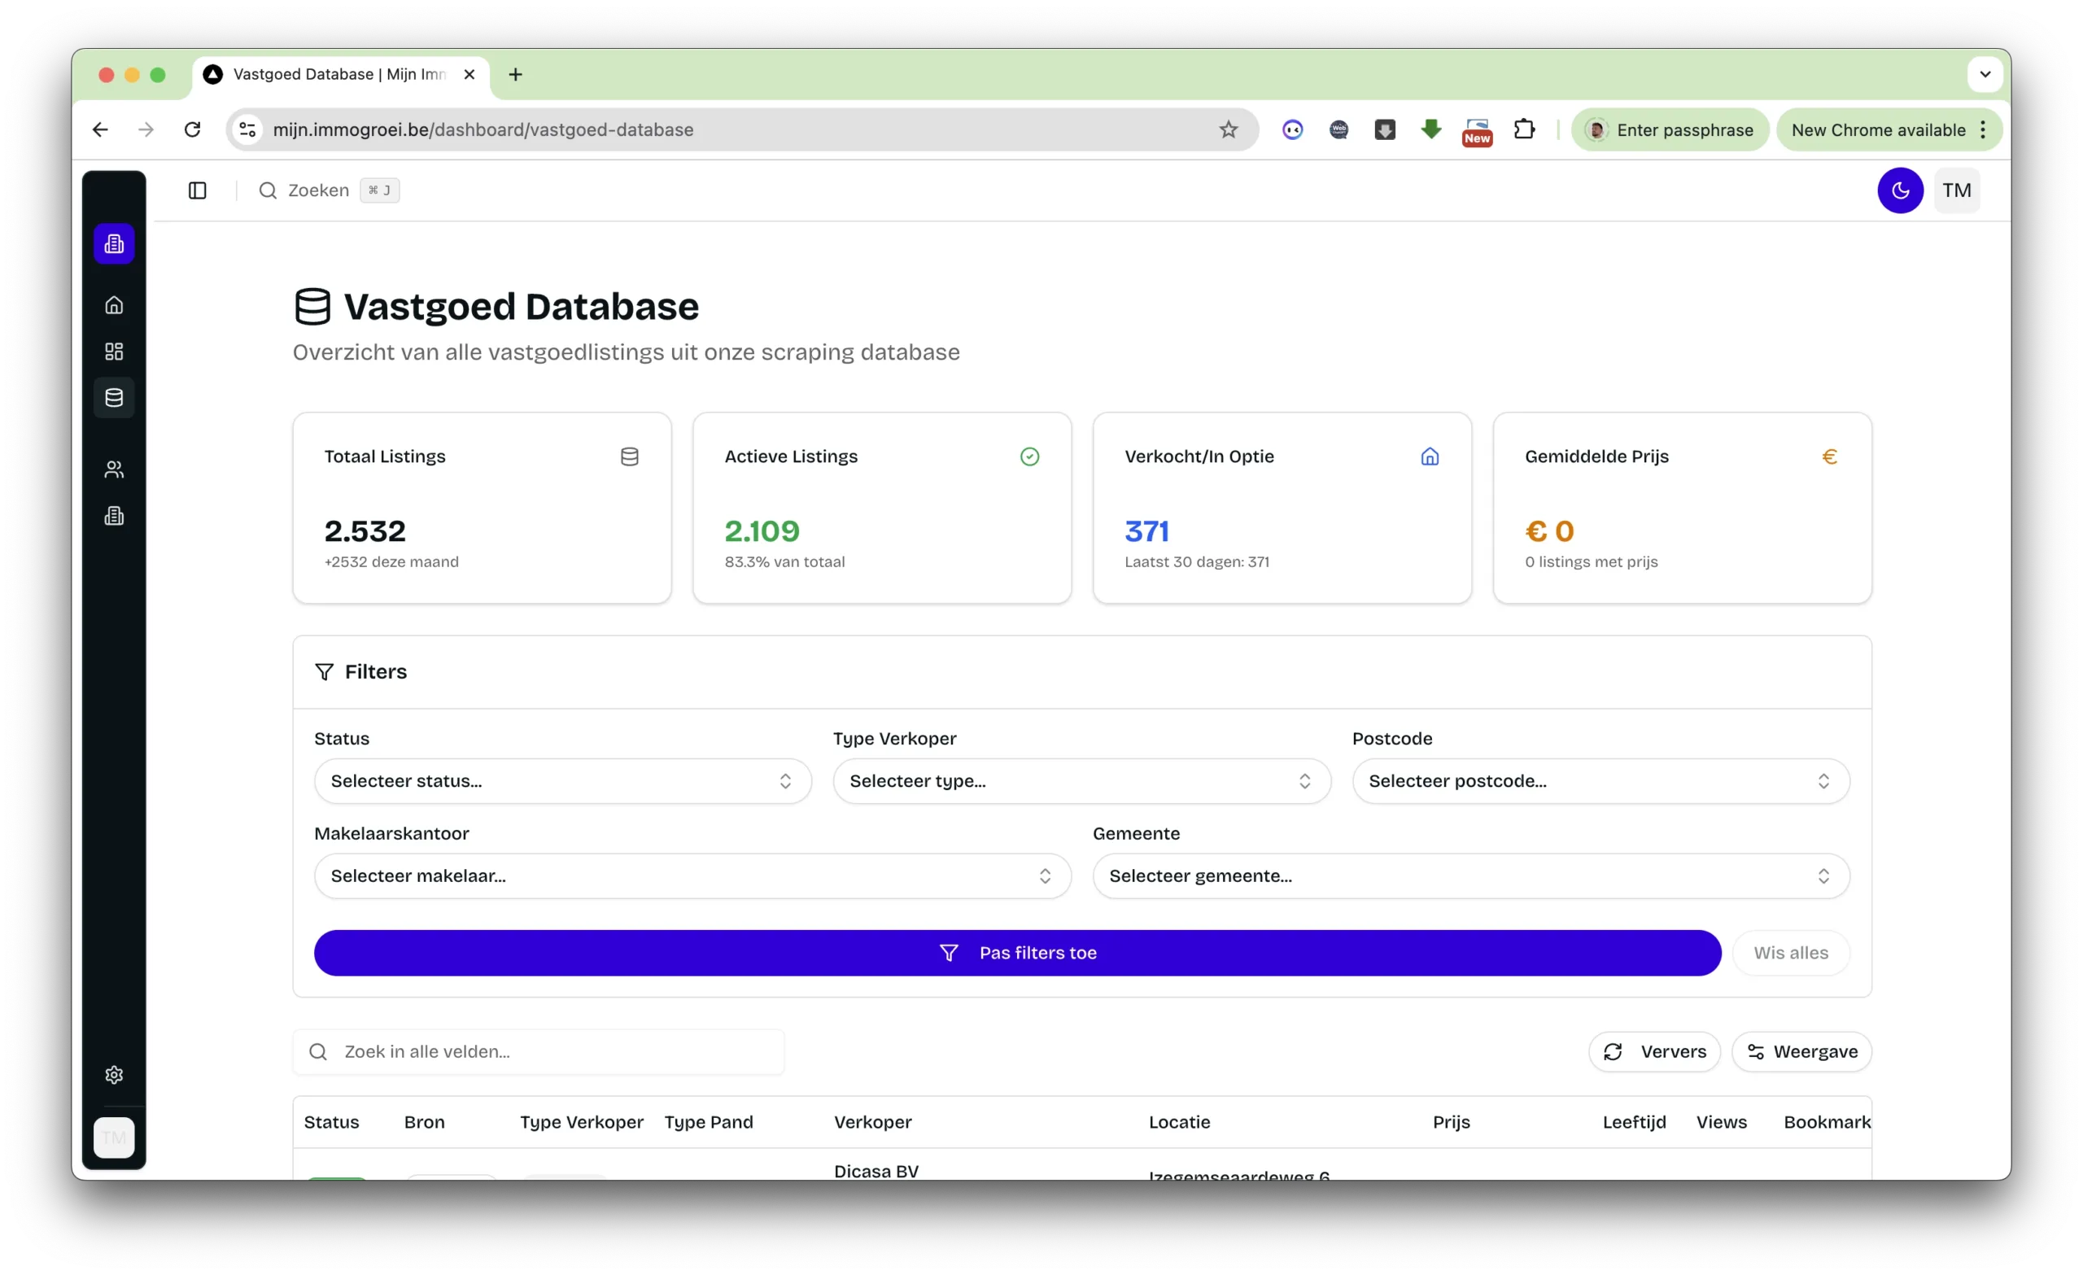
Task: Click the Ververs refresh button
Action: [1654, 1052]
